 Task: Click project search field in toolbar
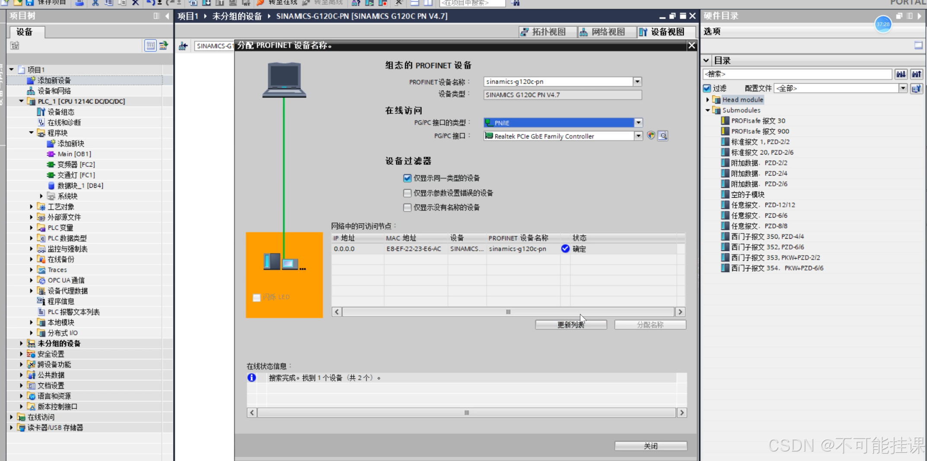coord(472,3)
